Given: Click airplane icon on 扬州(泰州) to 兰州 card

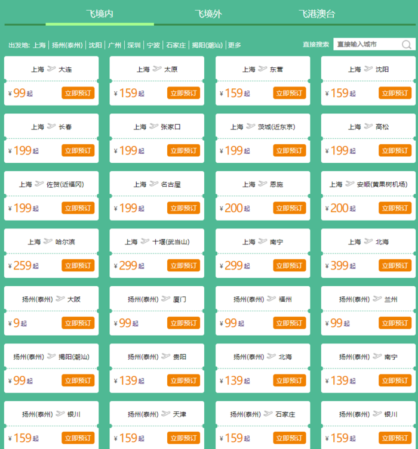Looking at the screenshot, I should (x=377, y=299).
